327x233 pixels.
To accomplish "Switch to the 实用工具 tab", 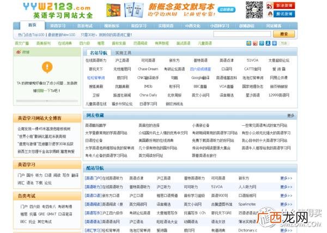I will 123,53.
